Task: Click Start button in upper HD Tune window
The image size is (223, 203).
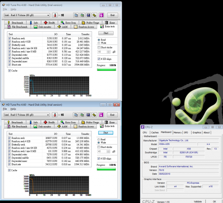Action: click(x=106, y=33)
